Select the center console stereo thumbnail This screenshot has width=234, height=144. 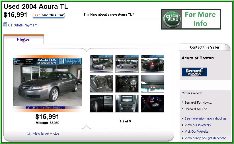127,104
